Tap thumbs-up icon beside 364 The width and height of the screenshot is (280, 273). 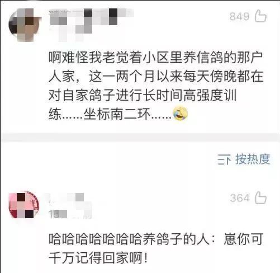[260, 197]
